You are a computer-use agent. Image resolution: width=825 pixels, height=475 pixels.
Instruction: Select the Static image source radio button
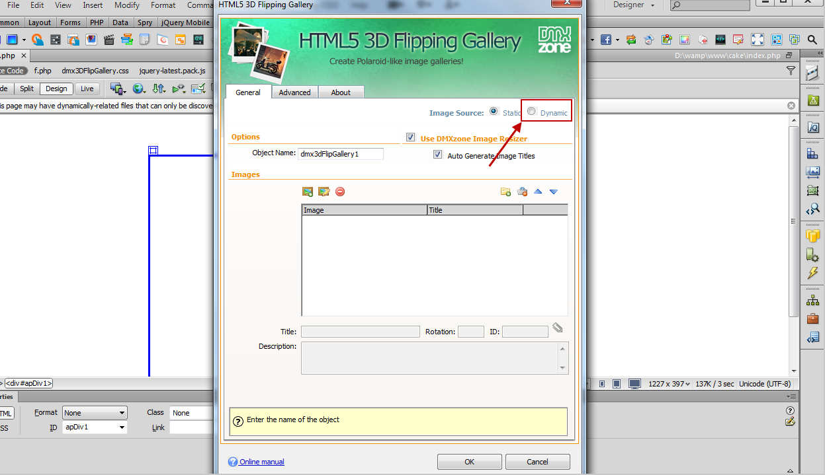click(x=494, y=112)
